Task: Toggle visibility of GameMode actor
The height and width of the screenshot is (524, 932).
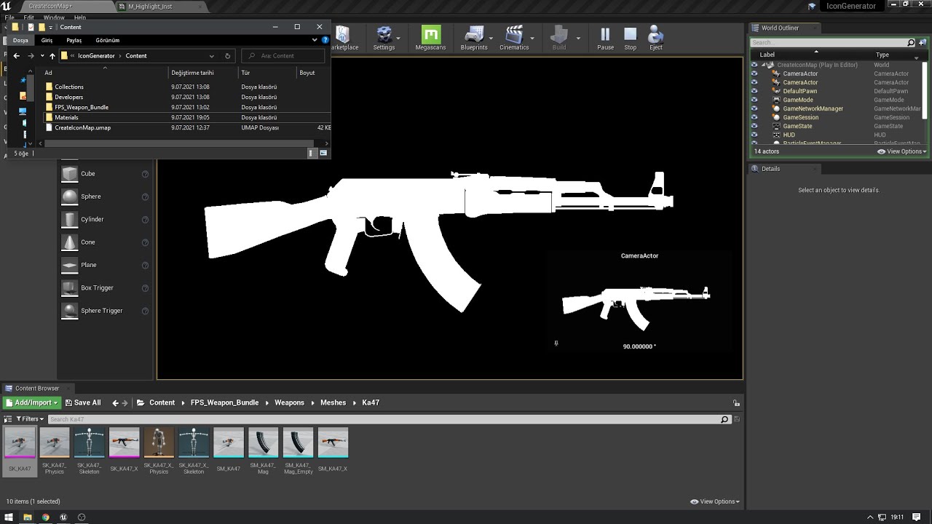Action: [754, 100]
